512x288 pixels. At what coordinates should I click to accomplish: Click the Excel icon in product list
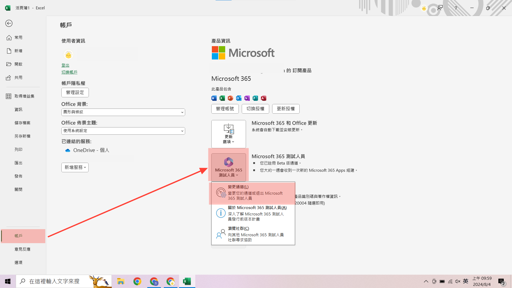click(222, 98)
